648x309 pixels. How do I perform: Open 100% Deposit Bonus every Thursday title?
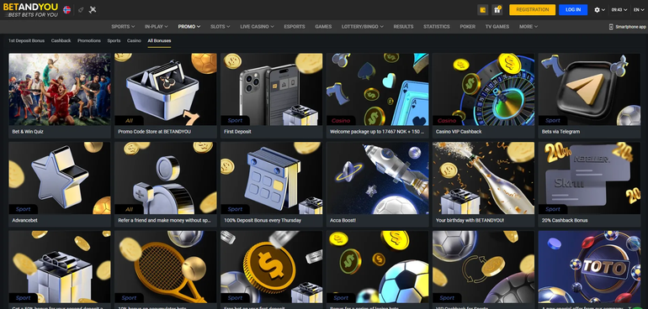(263, 220)
